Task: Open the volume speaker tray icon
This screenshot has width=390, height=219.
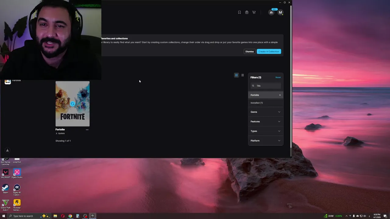Action: pyautogui.click(x=365, y=216)
